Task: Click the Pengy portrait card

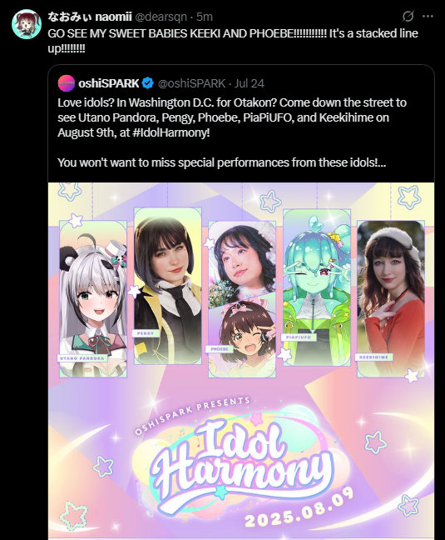Action: 168,286
